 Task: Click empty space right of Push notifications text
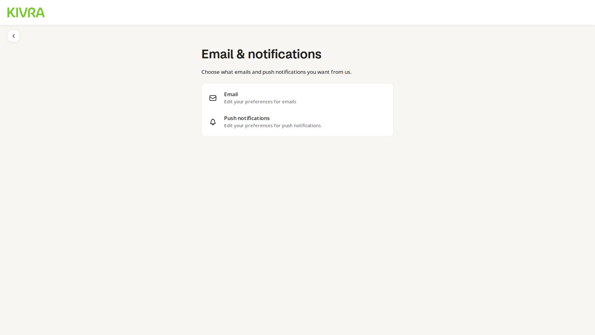click(356, 122)
